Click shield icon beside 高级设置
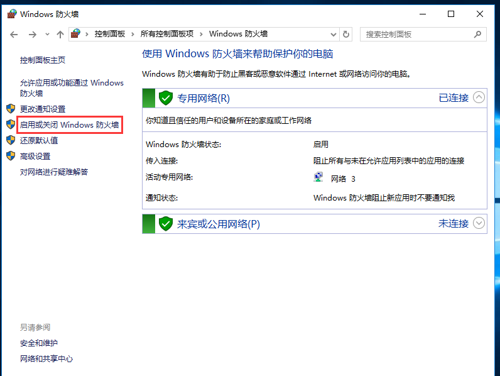Image resolution: width=500 pixels, height=376 pixels. pos(11,156)
